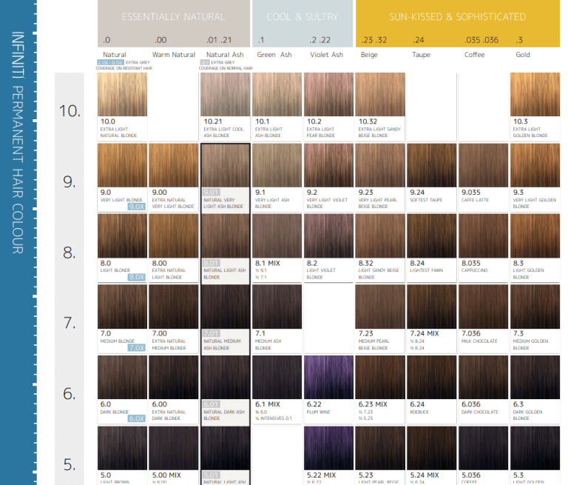Select the 7.24 MIX swatch
Screen dimensions: 568x485
432,307
